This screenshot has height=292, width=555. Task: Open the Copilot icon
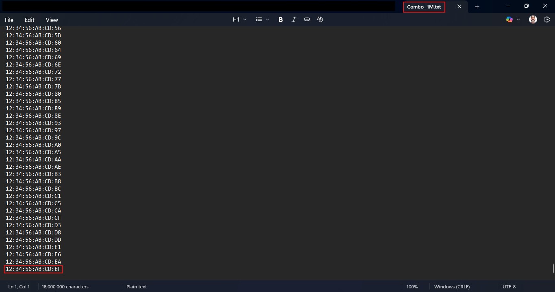click(x=509, y=19)
